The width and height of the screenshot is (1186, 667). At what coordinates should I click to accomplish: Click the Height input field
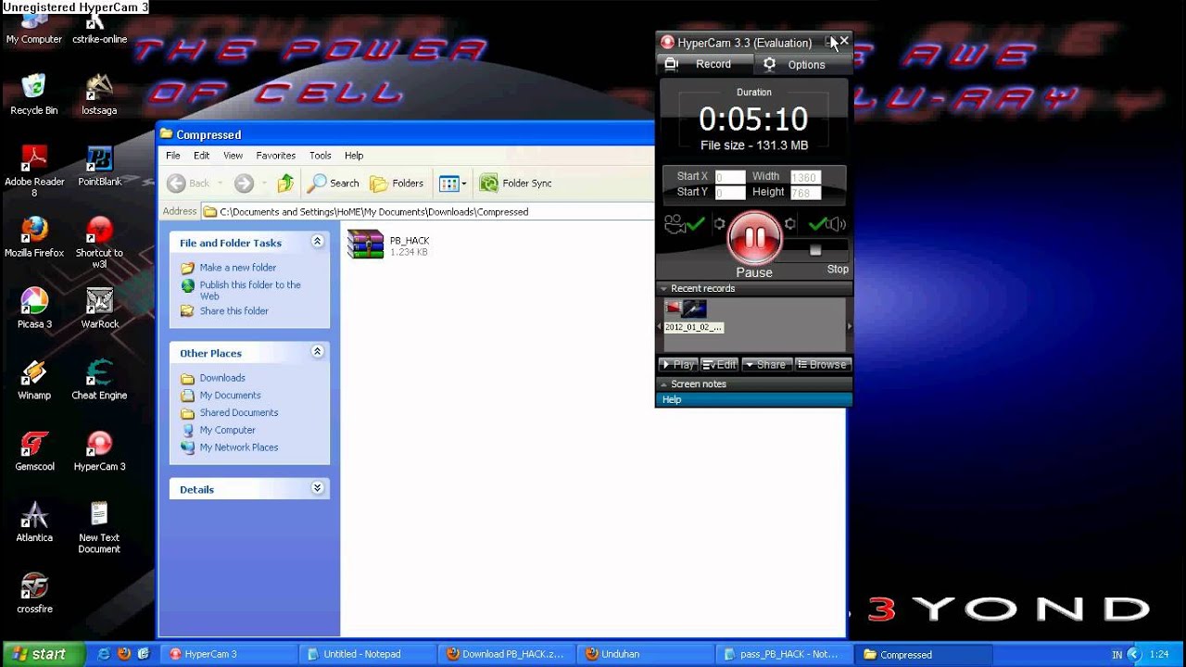click(x=805, y=193)
